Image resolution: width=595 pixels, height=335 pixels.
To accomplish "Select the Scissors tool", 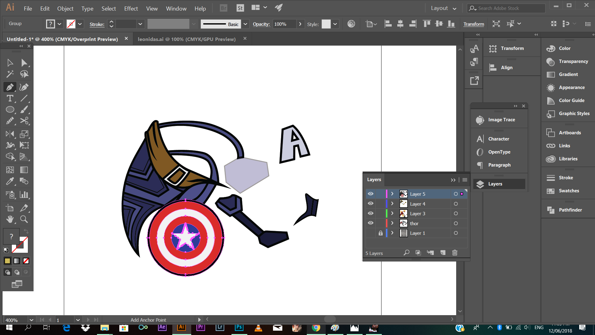I will coord(24,121).
